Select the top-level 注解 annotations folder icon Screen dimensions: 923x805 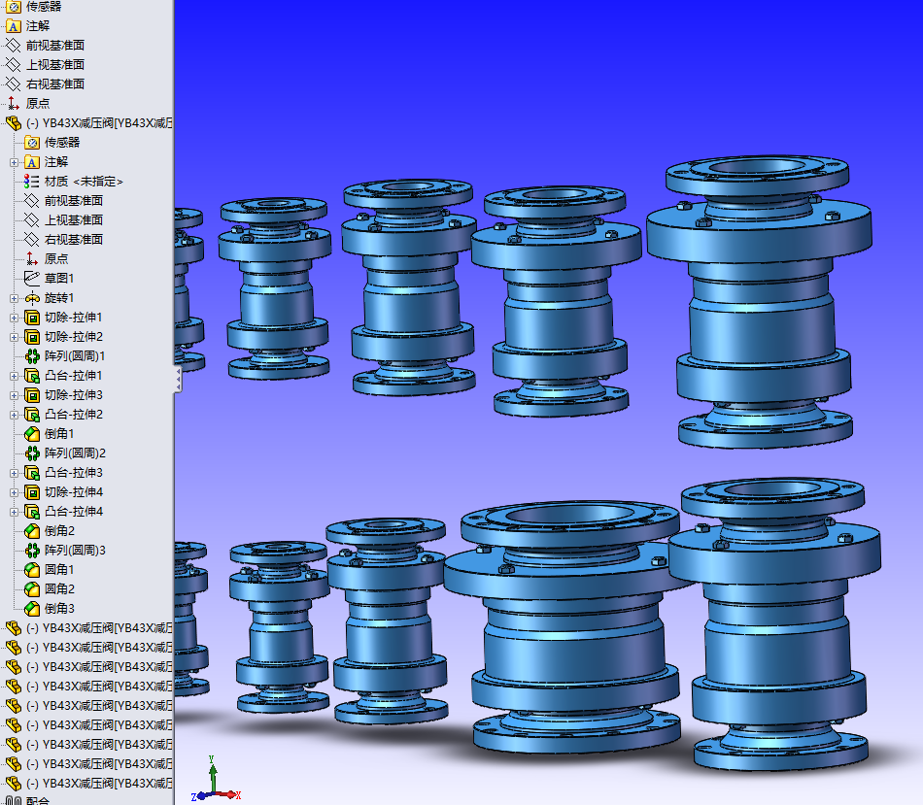[x=13, y=26]
